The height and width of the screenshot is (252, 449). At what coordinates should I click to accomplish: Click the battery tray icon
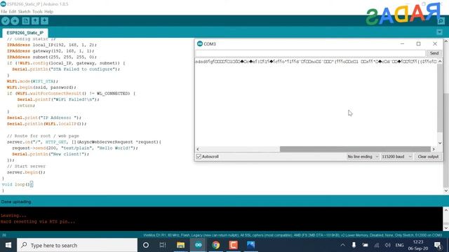click(365, 245)
